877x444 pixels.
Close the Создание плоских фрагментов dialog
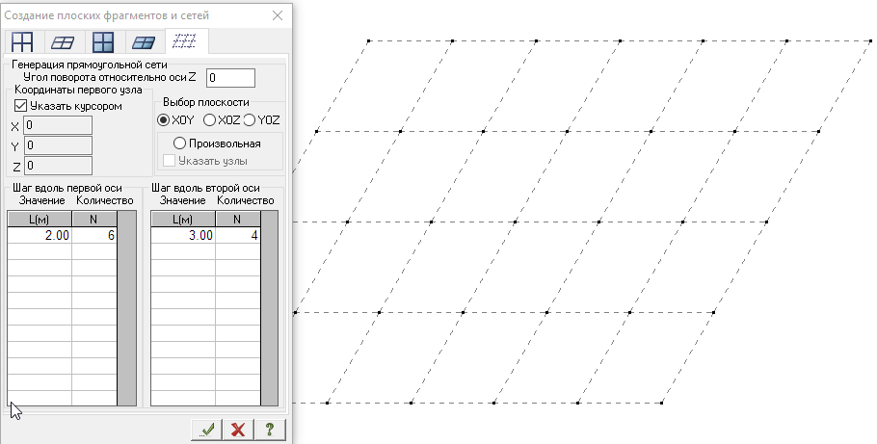point(278,15)
